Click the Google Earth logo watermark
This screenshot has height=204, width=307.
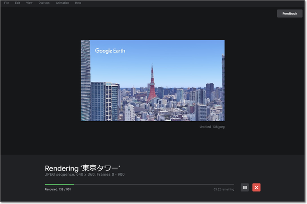[x=111, y=51]
